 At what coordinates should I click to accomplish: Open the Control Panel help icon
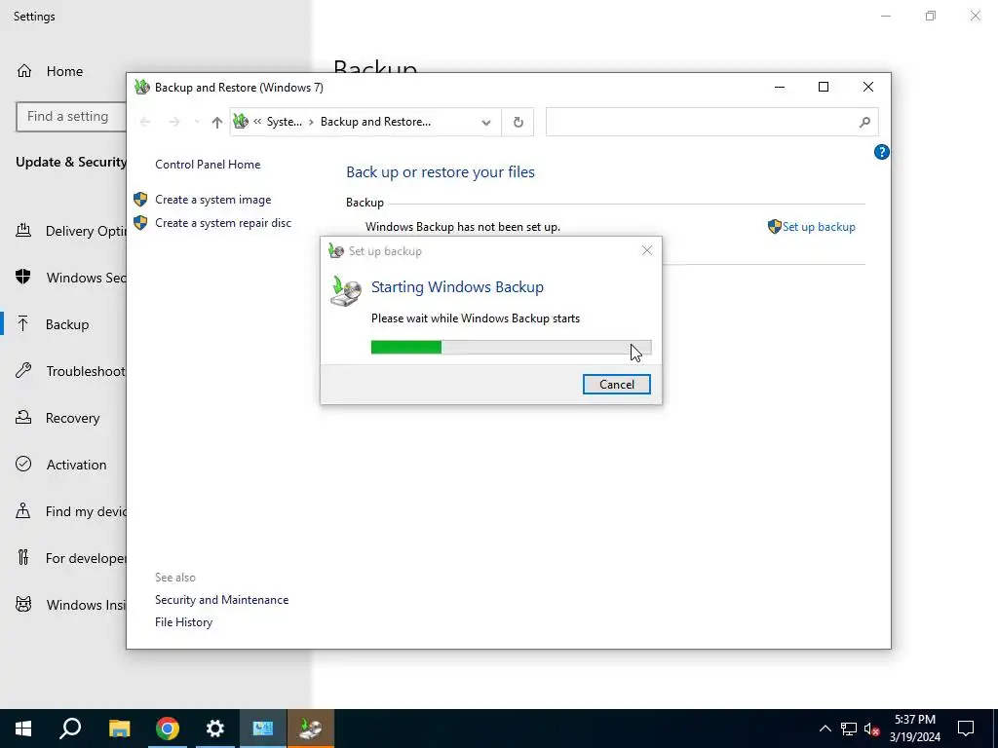tap(881, 152)
